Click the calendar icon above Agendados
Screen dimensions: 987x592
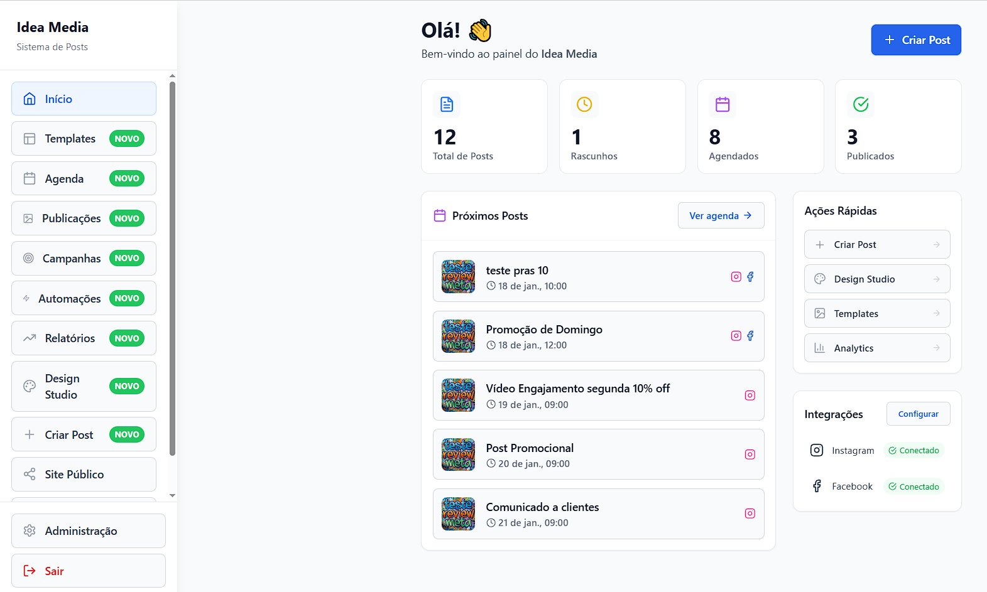tap(723, 104)
